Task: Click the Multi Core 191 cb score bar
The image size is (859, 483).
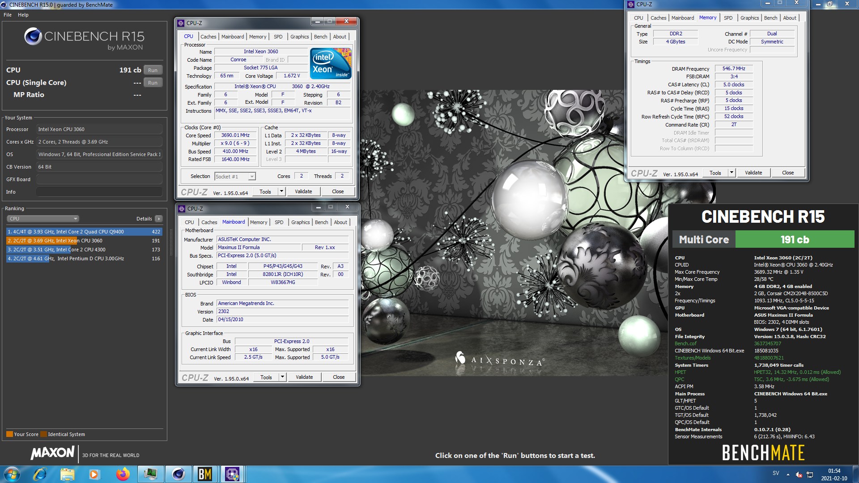Action: 763,239
